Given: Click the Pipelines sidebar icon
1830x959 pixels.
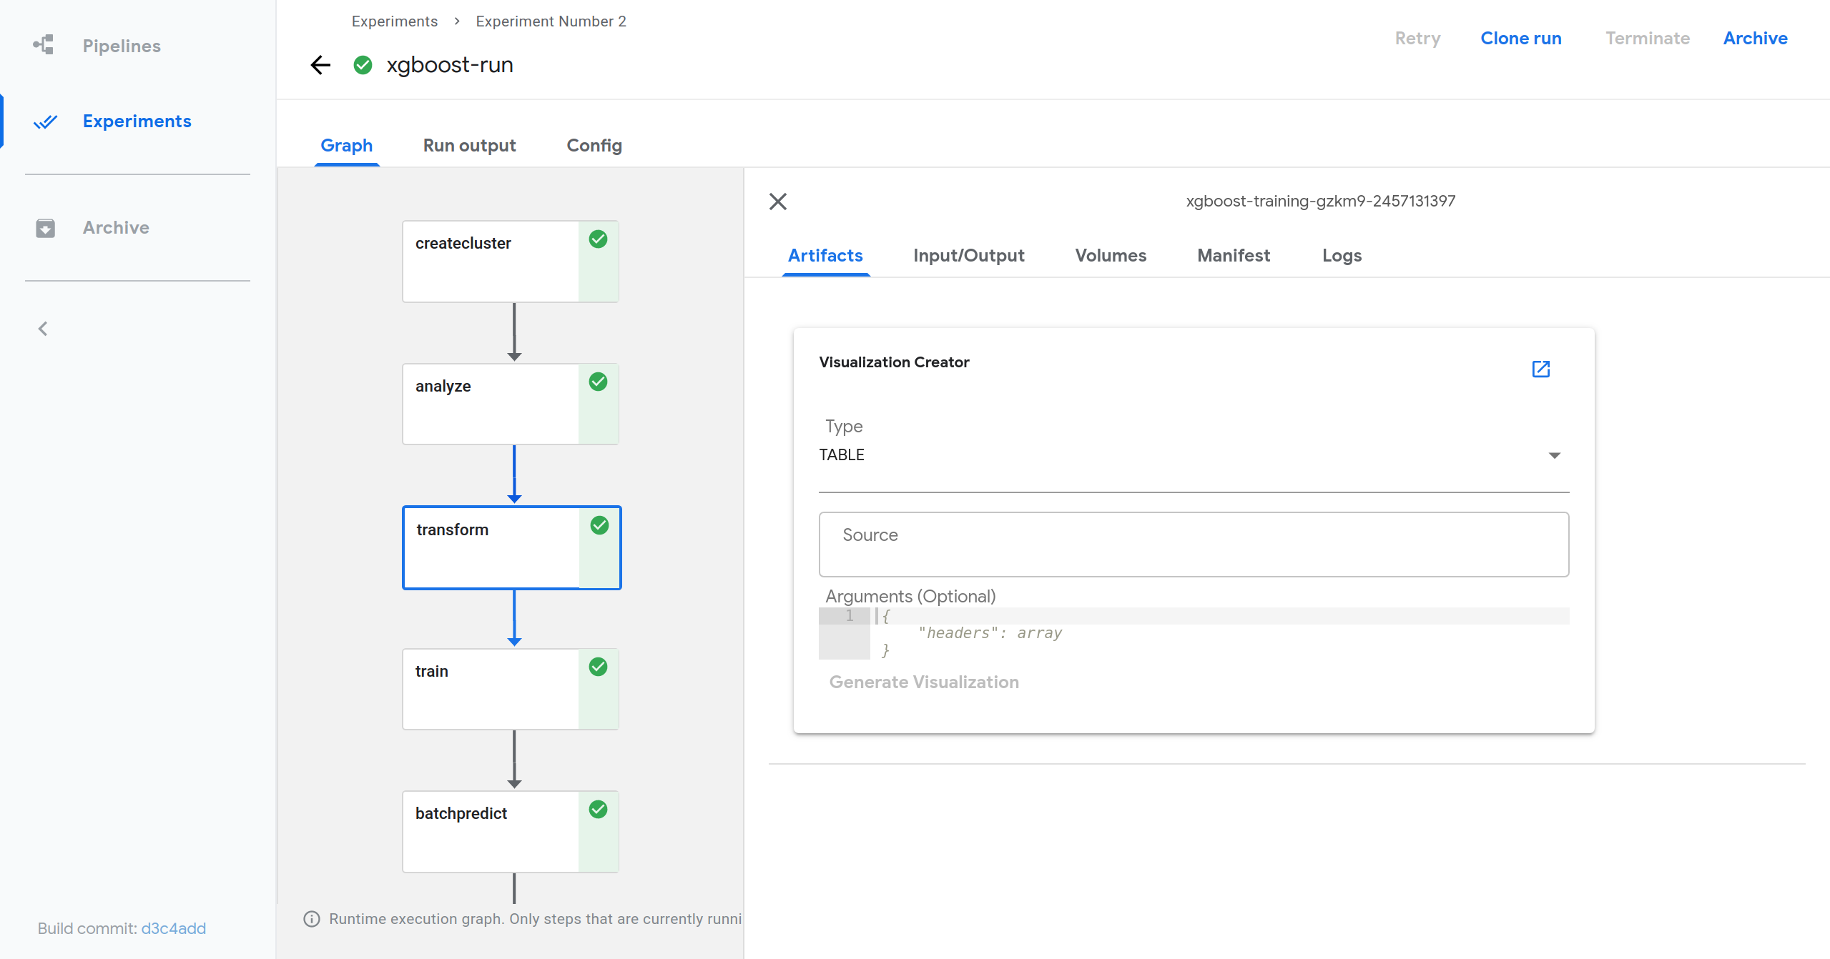Looking at the screenshot, I should (44, 44).
